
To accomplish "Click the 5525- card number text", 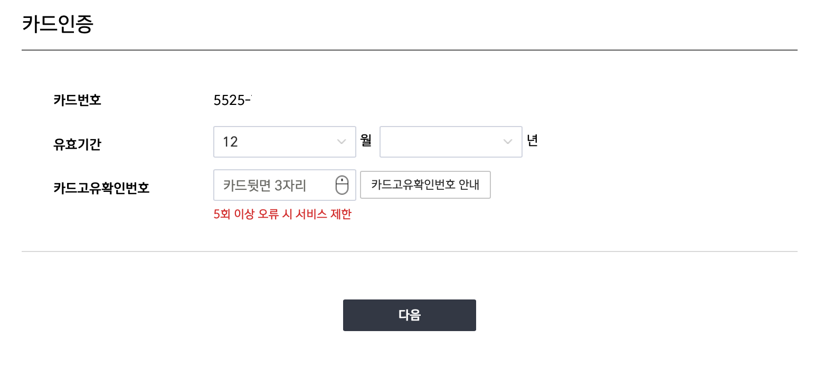I will point(232,100).
